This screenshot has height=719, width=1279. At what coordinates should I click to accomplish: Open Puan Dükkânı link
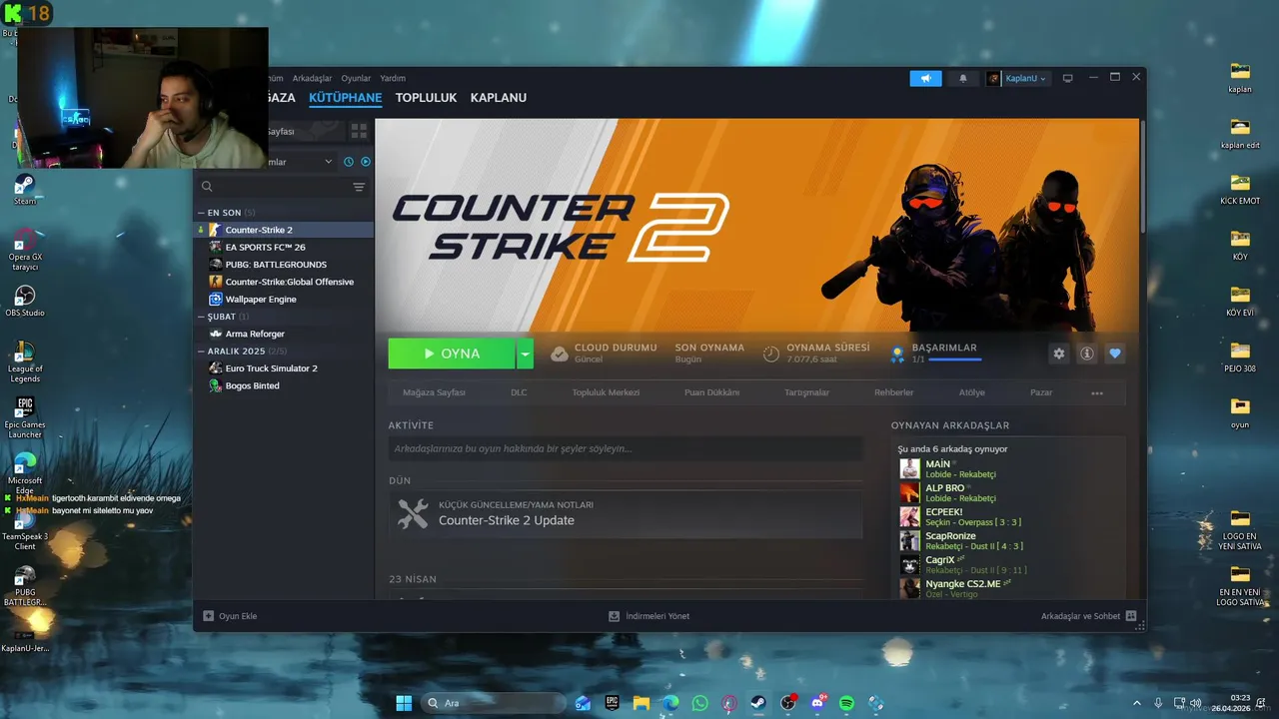point(711,392)
